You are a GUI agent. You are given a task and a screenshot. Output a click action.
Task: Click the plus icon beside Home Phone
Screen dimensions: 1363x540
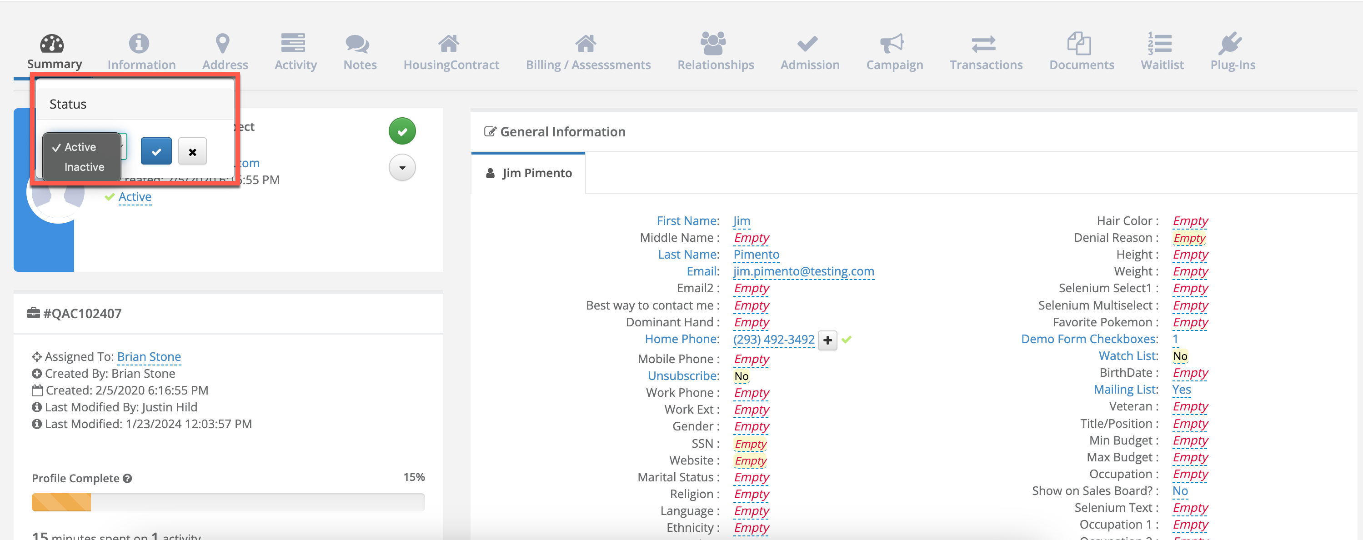coord(827,340)
